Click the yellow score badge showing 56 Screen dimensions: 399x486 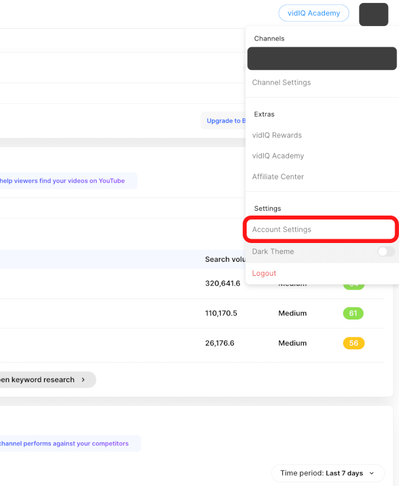(353, 343)
